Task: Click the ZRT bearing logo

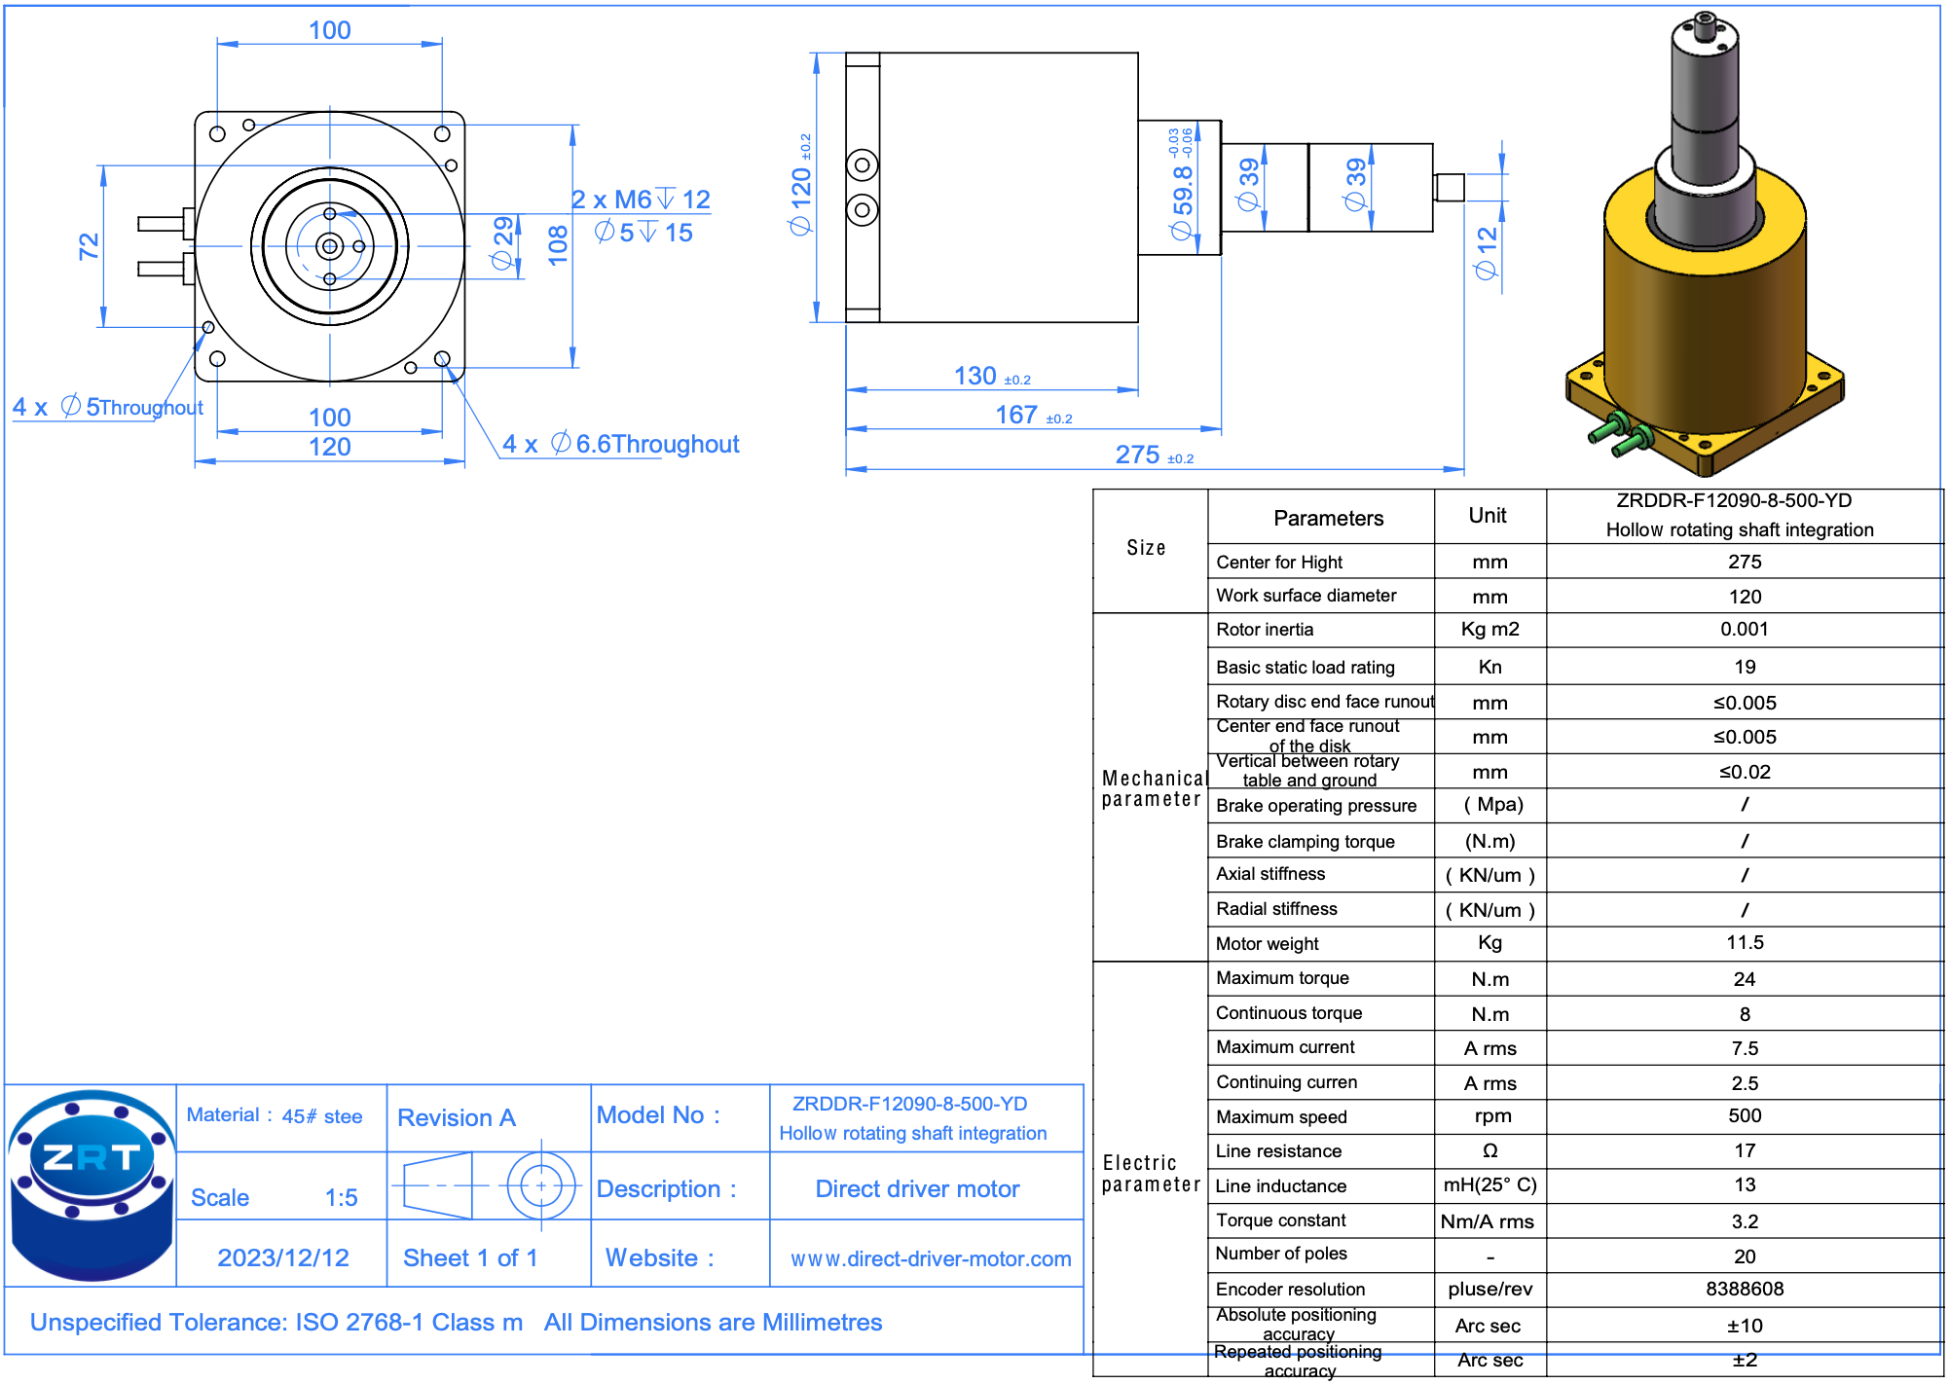Action: coord(92,1184)
